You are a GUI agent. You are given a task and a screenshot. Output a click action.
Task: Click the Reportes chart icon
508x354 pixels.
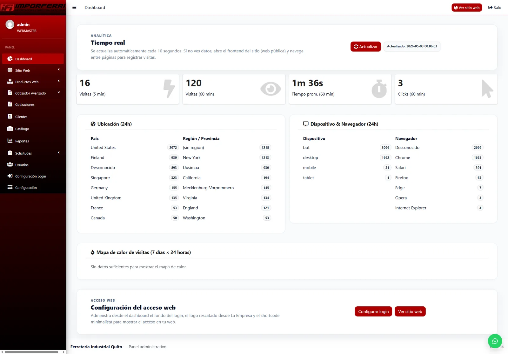coord(10,141)
